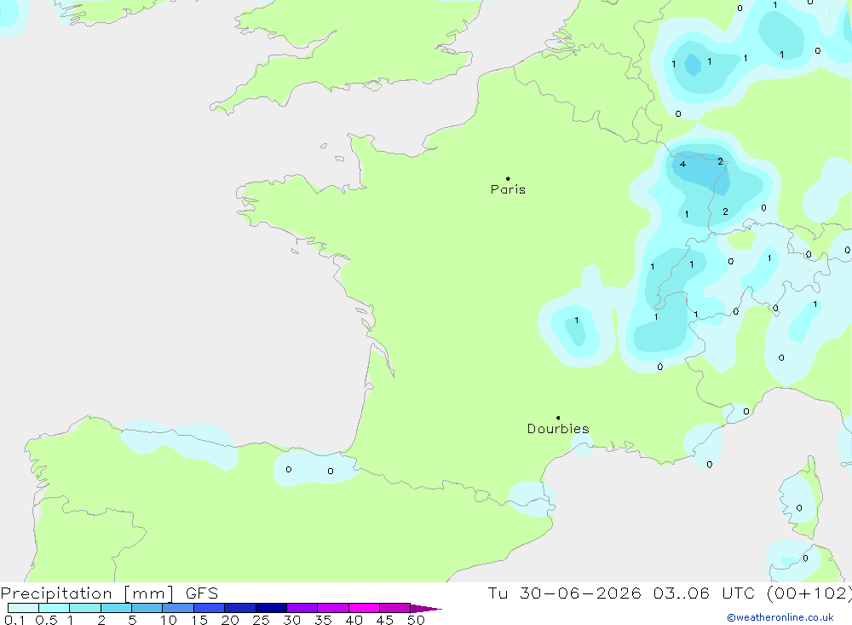This screenshot has height=625, width=852.
Task: Pick the legend swatch between 10 and 15
Action: coord(178,608)
